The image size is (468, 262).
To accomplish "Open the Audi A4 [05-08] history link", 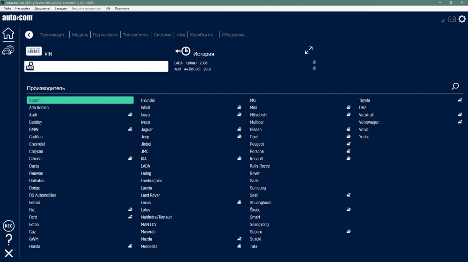I will [193, 69].
